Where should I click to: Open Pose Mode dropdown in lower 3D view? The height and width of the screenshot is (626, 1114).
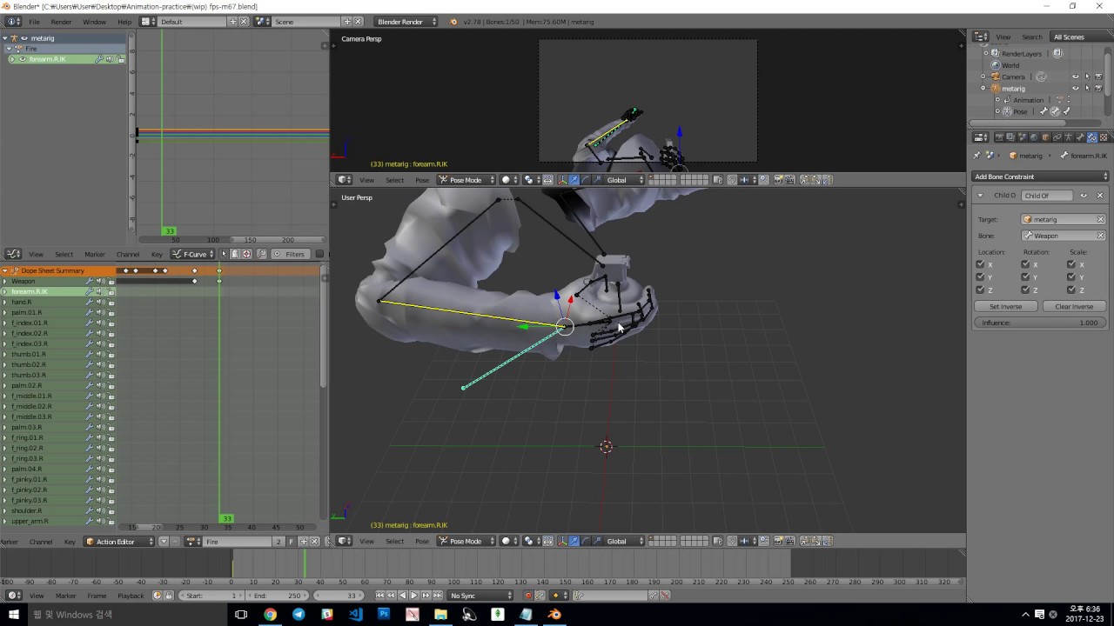(x=466, y=541)
